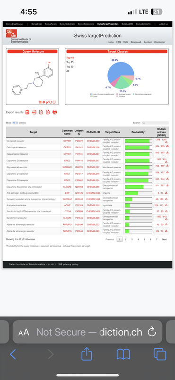Download known actives for Mu opioid receptor
The image size is (175, 380).
click(x=166, y=142)
